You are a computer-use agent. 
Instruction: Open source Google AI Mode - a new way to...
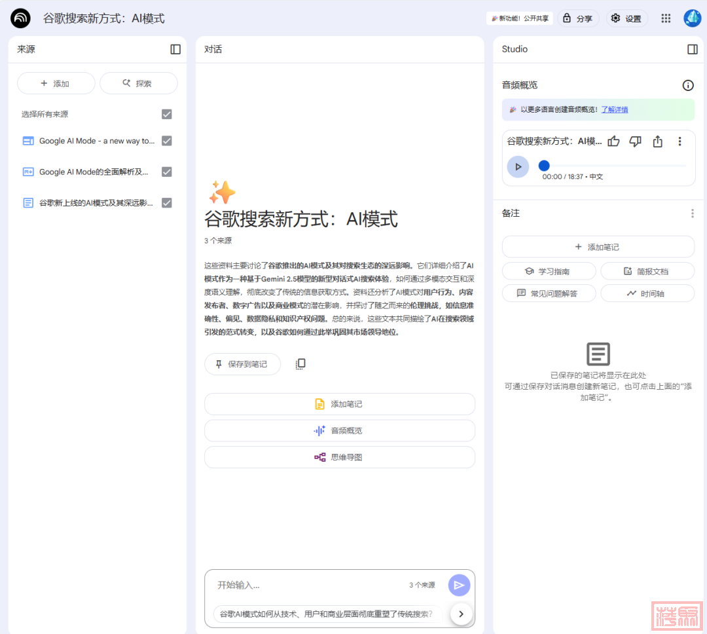pos(97,141)
